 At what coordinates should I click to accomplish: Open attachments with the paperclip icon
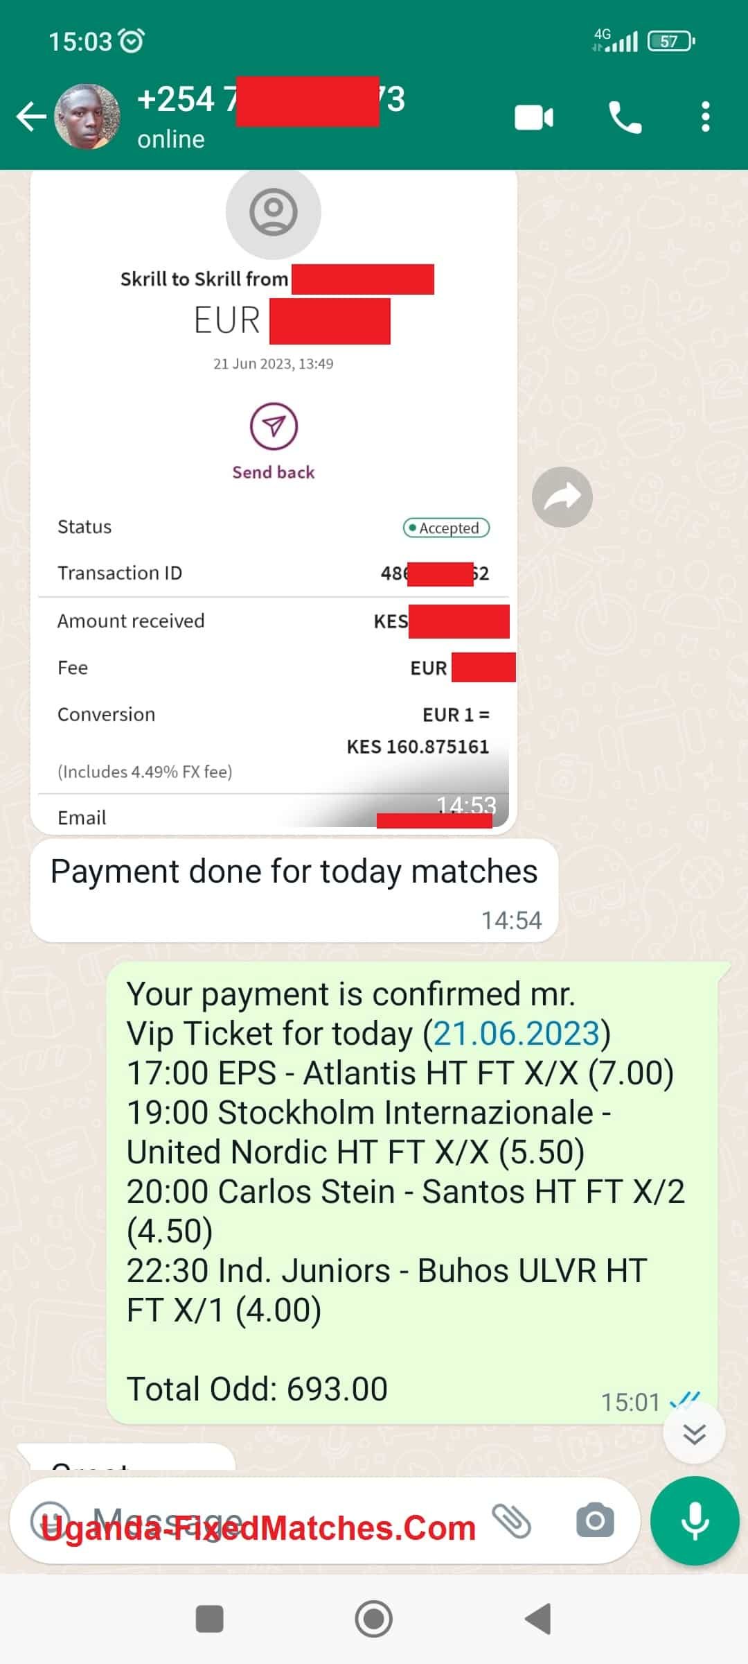tap(512, 1520)
